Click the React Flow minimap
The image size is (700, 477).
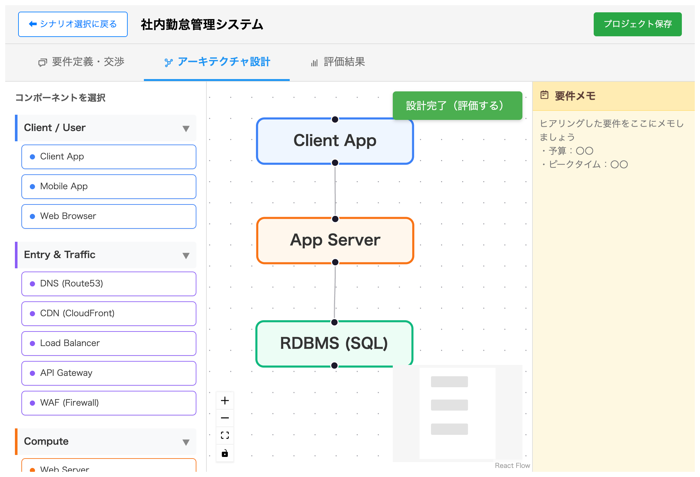[x=457, y=413]
